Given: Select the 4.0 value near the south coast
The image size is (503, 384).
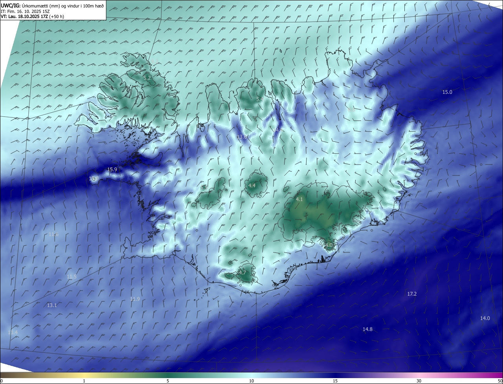Looking at the screenshot, I should click(x=329, y=245).
